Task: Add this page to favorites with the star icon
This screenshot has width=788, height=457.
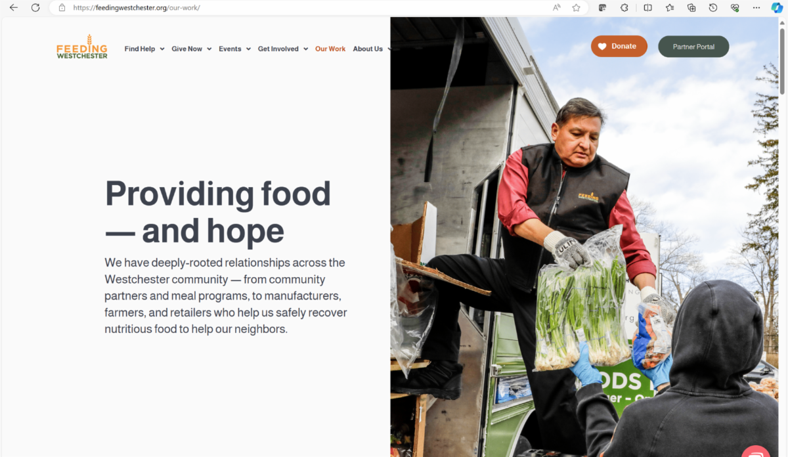Action: point(576,8)
